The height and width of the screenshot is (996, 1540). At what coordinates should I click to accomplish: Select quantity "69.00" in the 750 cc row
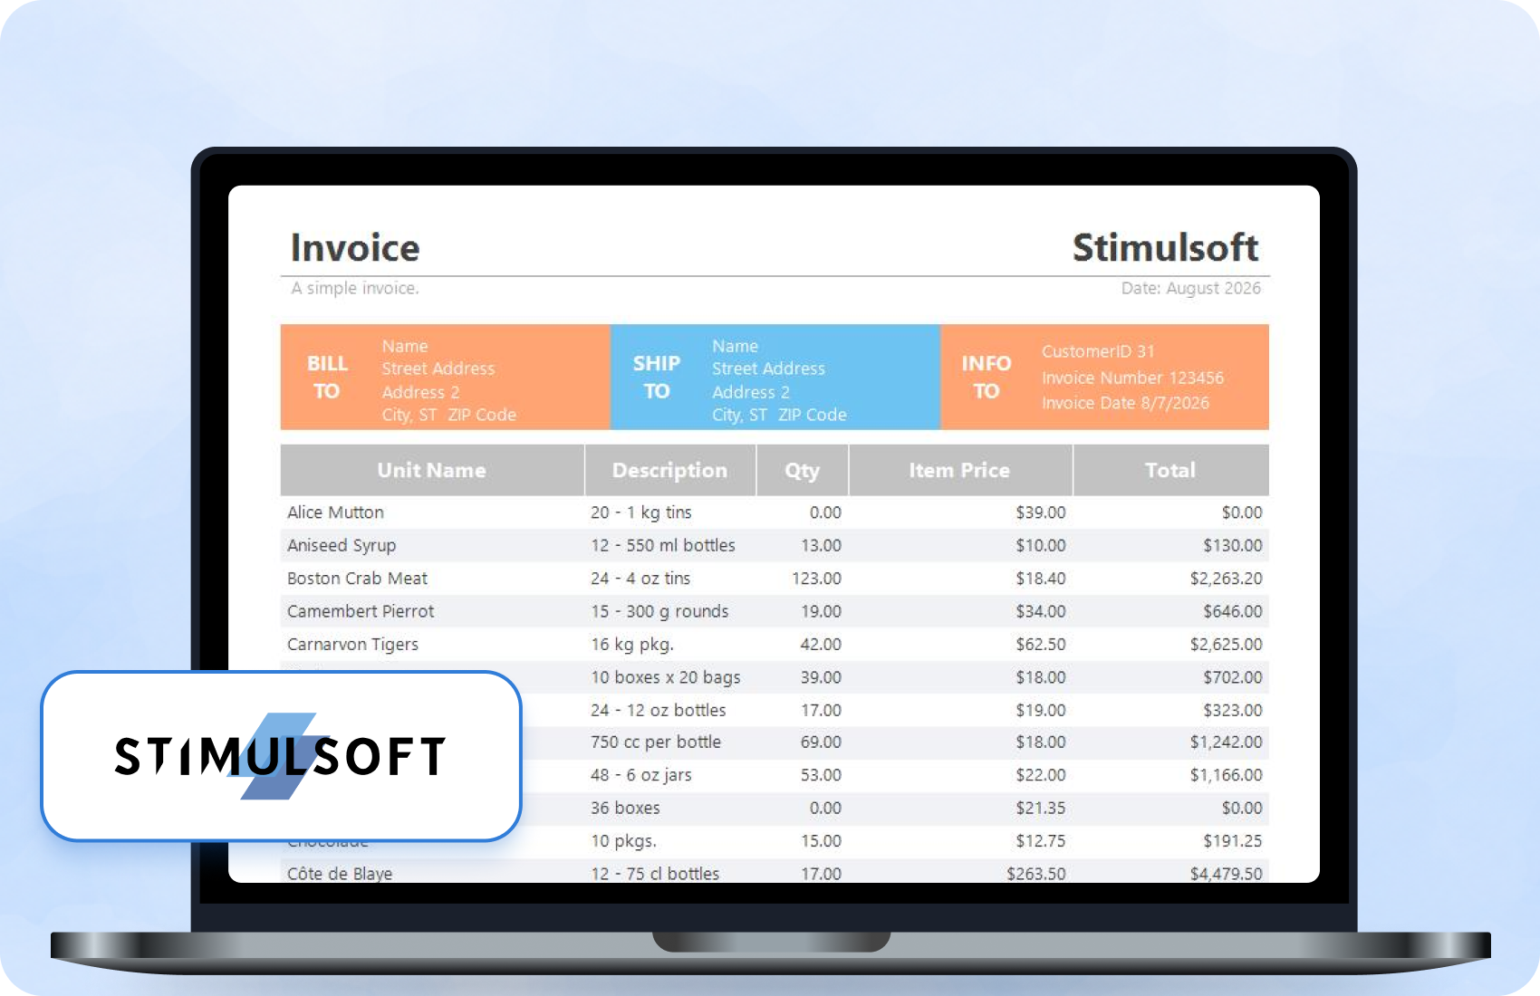pos(821,742)
